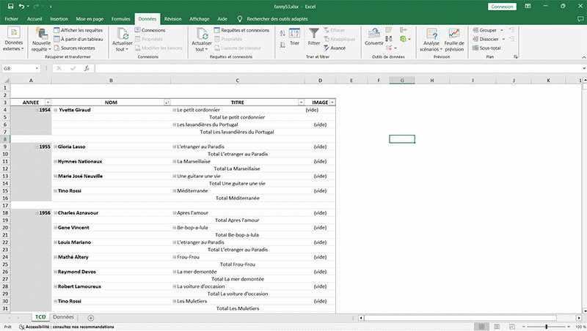Click the Connexion button
The width and height of the screenshot is (587, 331).
pos(501,6)
